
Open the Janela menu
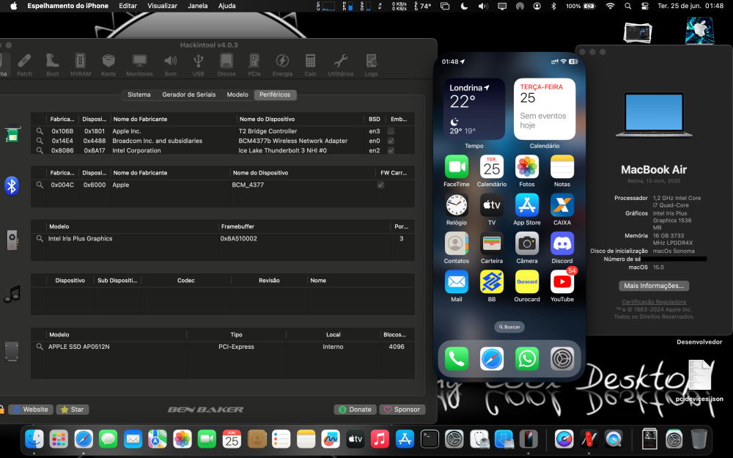point(198,6)
